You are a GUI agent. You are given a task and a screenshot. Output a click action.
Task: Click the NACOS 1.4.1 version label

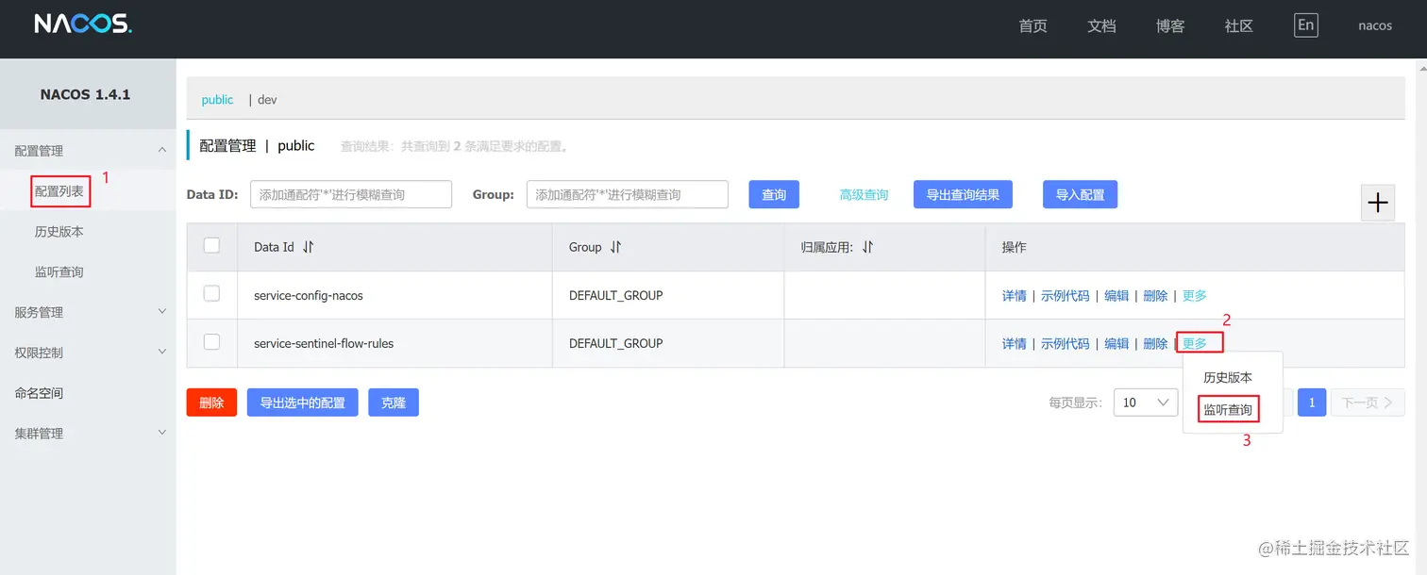pos(85,94)
